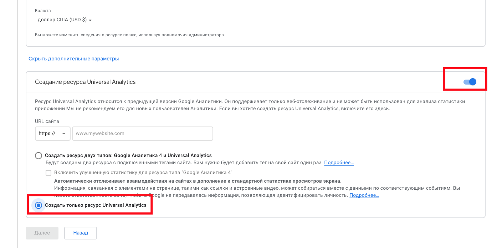
Task: Open 'Подробнее…' link about site tags
Action: coord(339,163)
